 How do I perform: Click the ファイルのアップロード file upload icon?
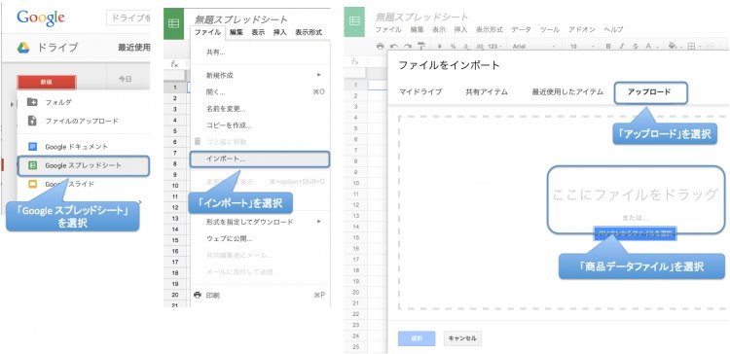pyautogui.click(x=32, y=121)
